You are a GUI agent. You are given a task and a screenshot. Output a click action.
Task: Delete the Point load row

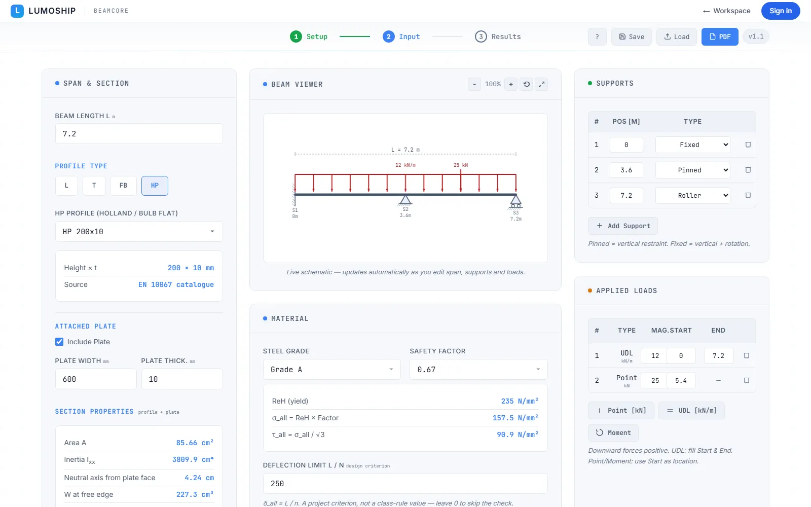point(746,380)
